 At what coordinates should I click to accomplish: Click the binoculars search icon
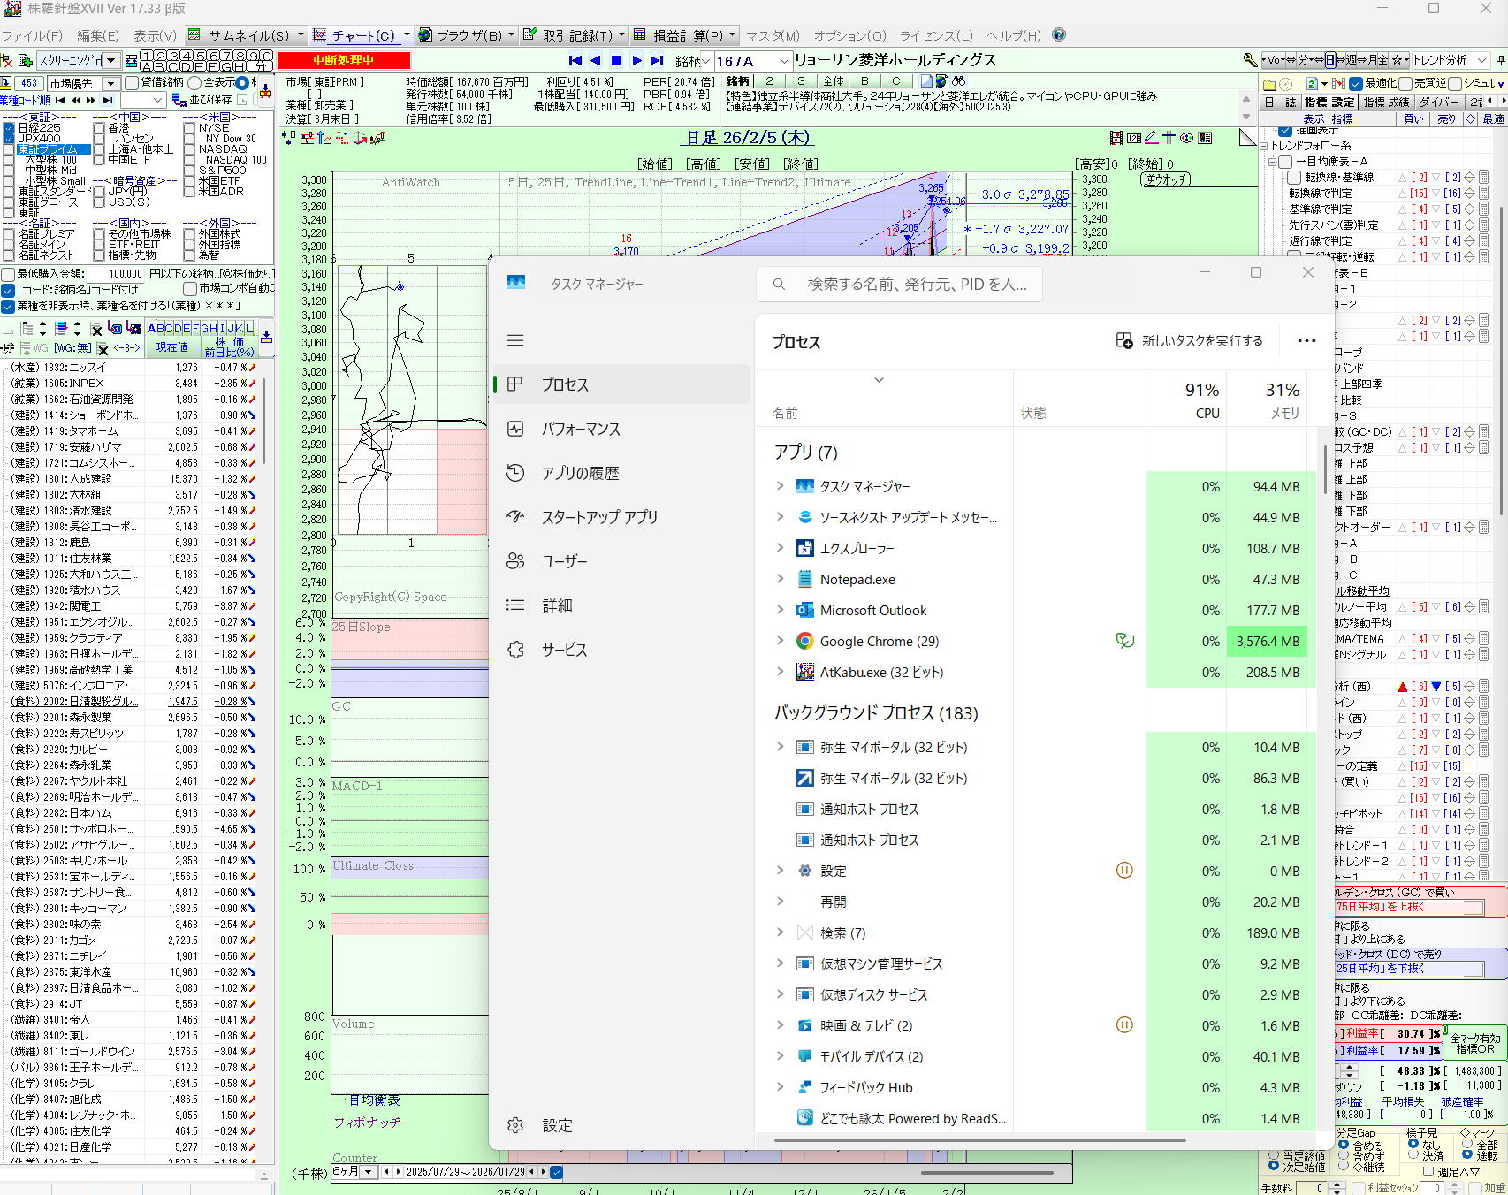pyautogui.click(x=959, y=81)
